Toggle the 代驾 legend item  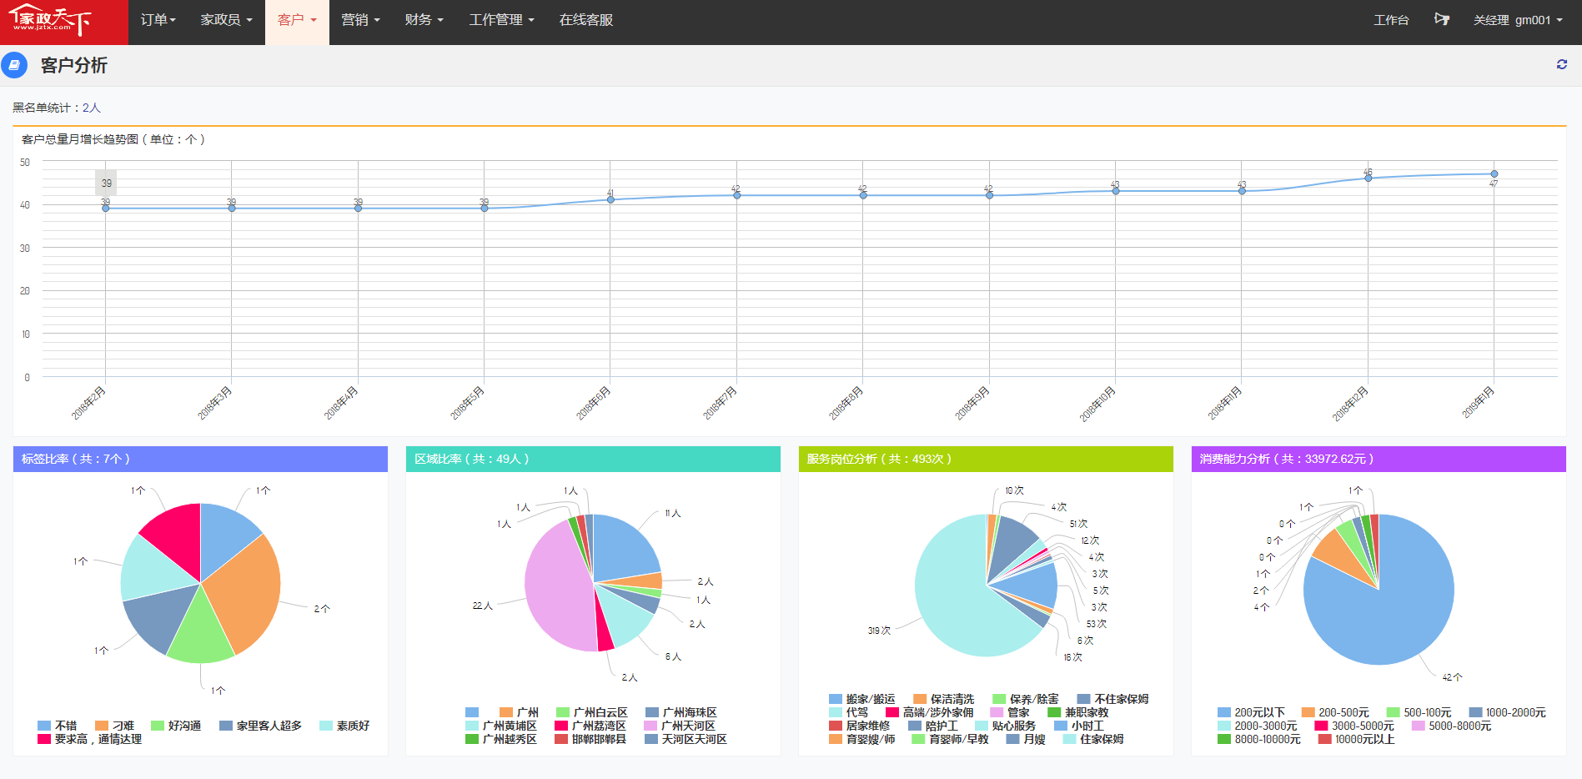[x=849, y=712]
